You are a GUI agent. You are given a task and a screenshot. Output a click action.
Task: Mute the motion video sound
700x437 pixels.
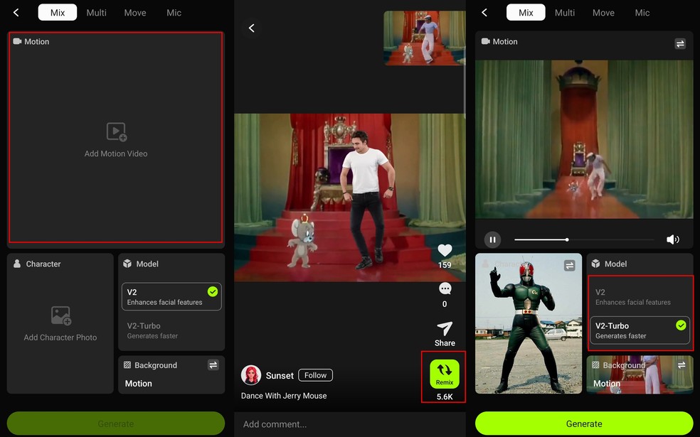point(673,239)
